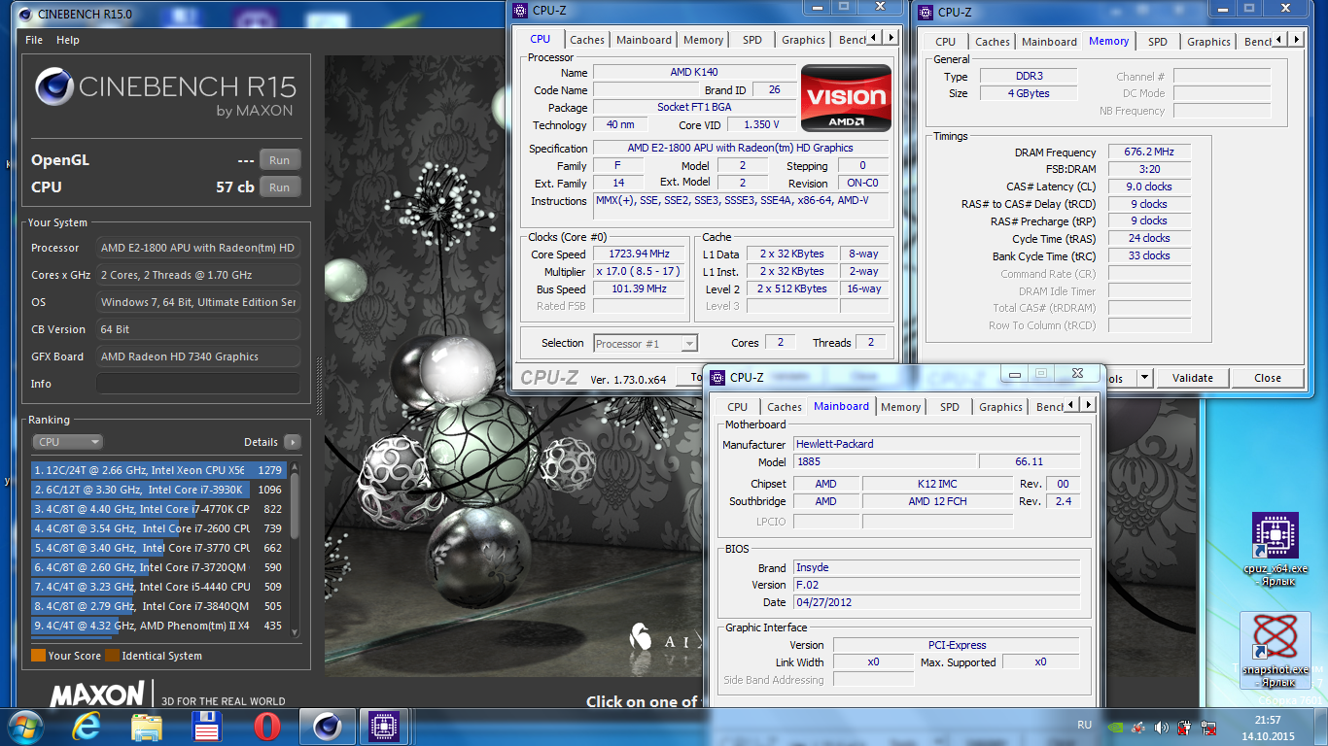Select ranking row AMD Phenom(tm) II X4 435

[x=158, y=626]
